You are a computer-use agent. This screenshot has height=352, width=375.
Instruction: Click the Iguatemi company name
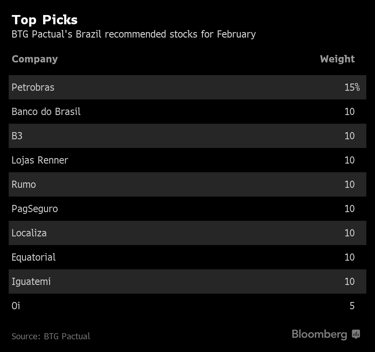(31, 281)
